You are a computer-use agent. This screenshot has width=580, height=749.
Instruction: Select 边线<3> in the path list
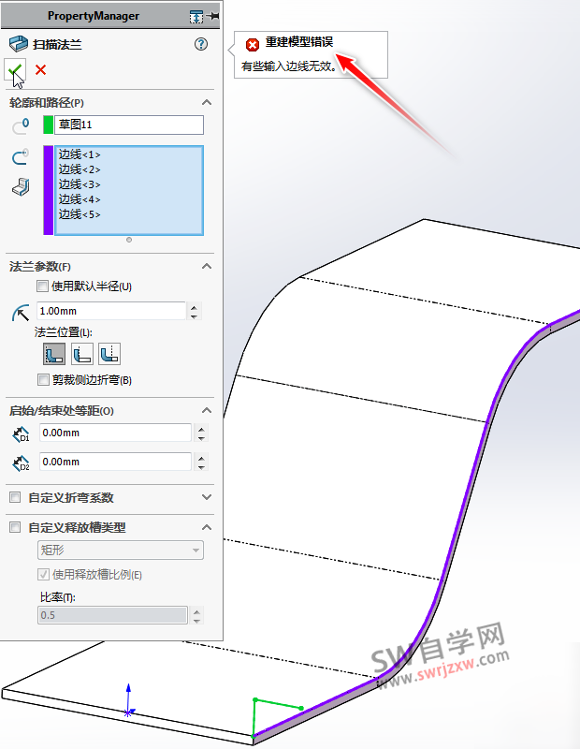pos(80,184)
